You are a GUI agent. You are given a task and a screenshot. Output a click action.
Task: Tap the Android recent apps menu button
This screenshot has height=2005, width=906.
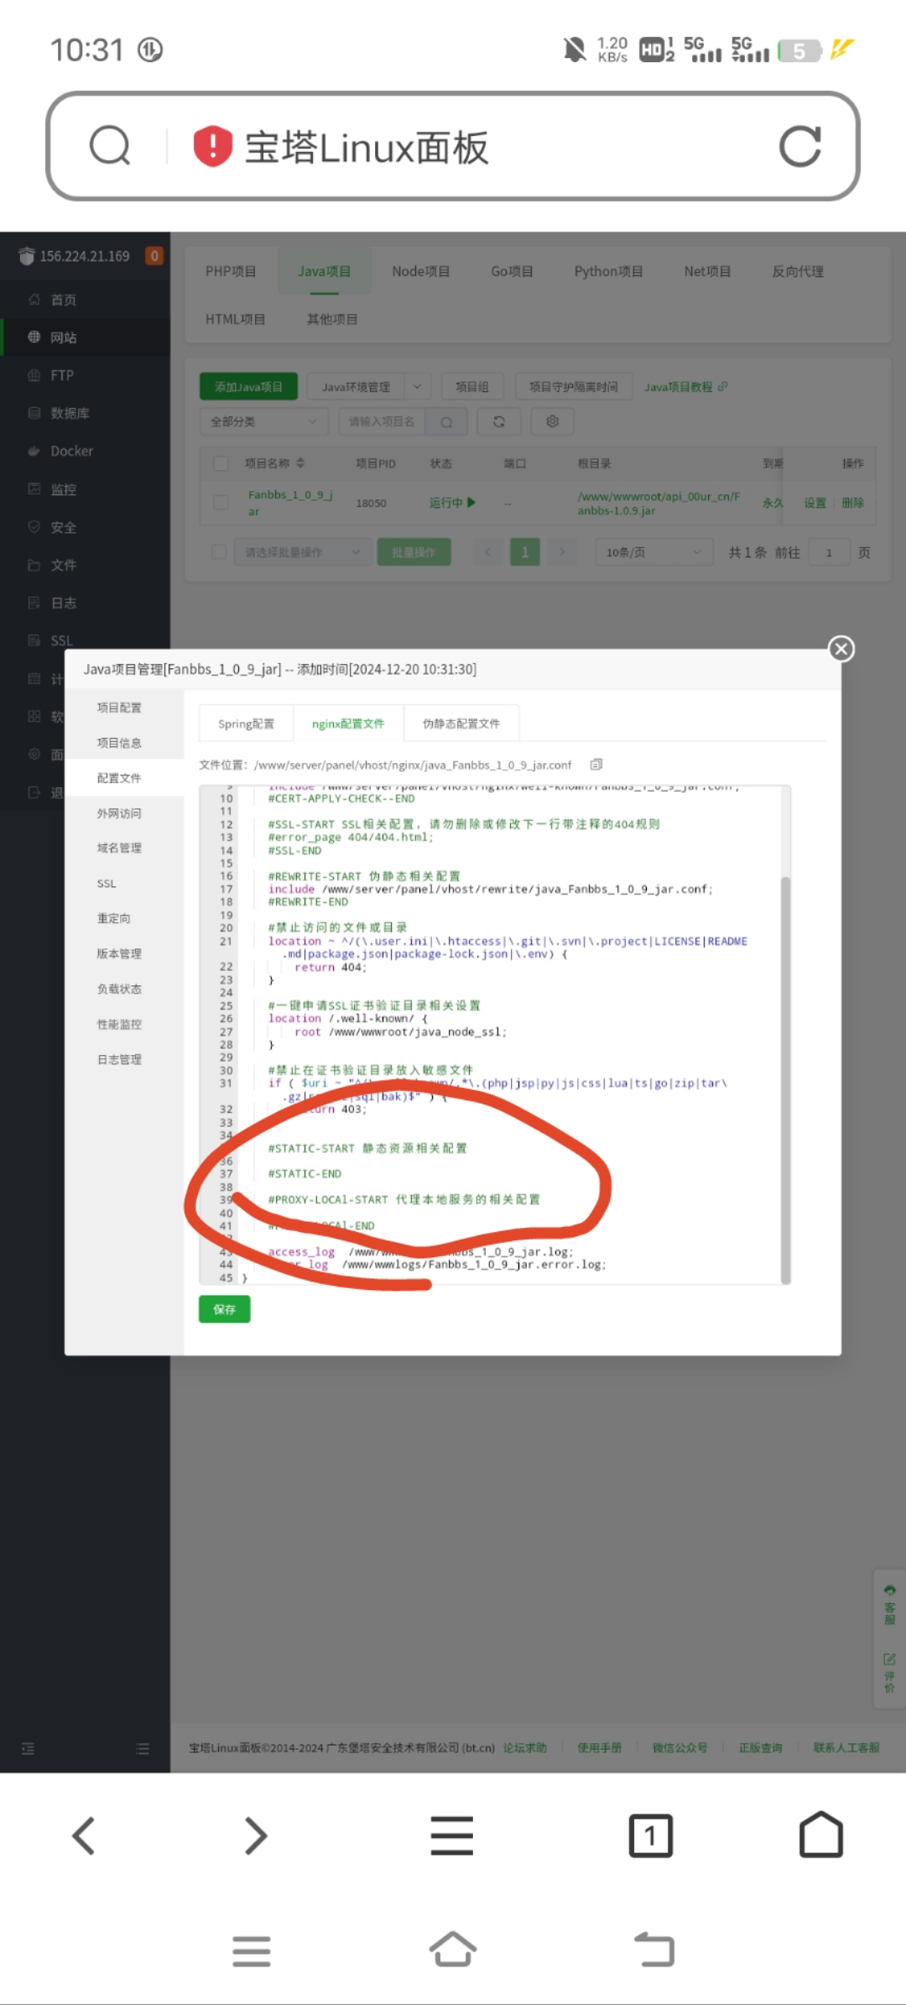252,1950
